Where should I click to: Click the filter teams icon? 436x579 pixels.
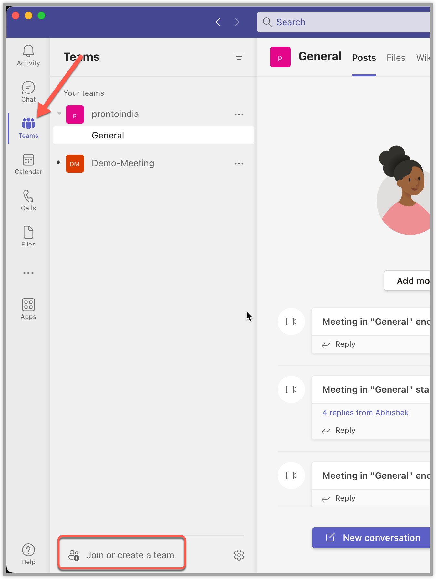239,57
